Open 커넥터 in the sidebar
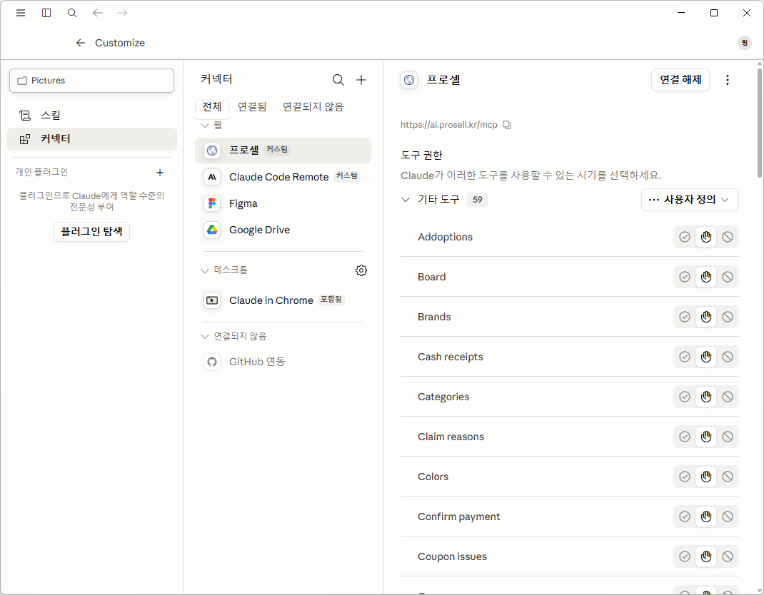 click(x=91, y=139)
